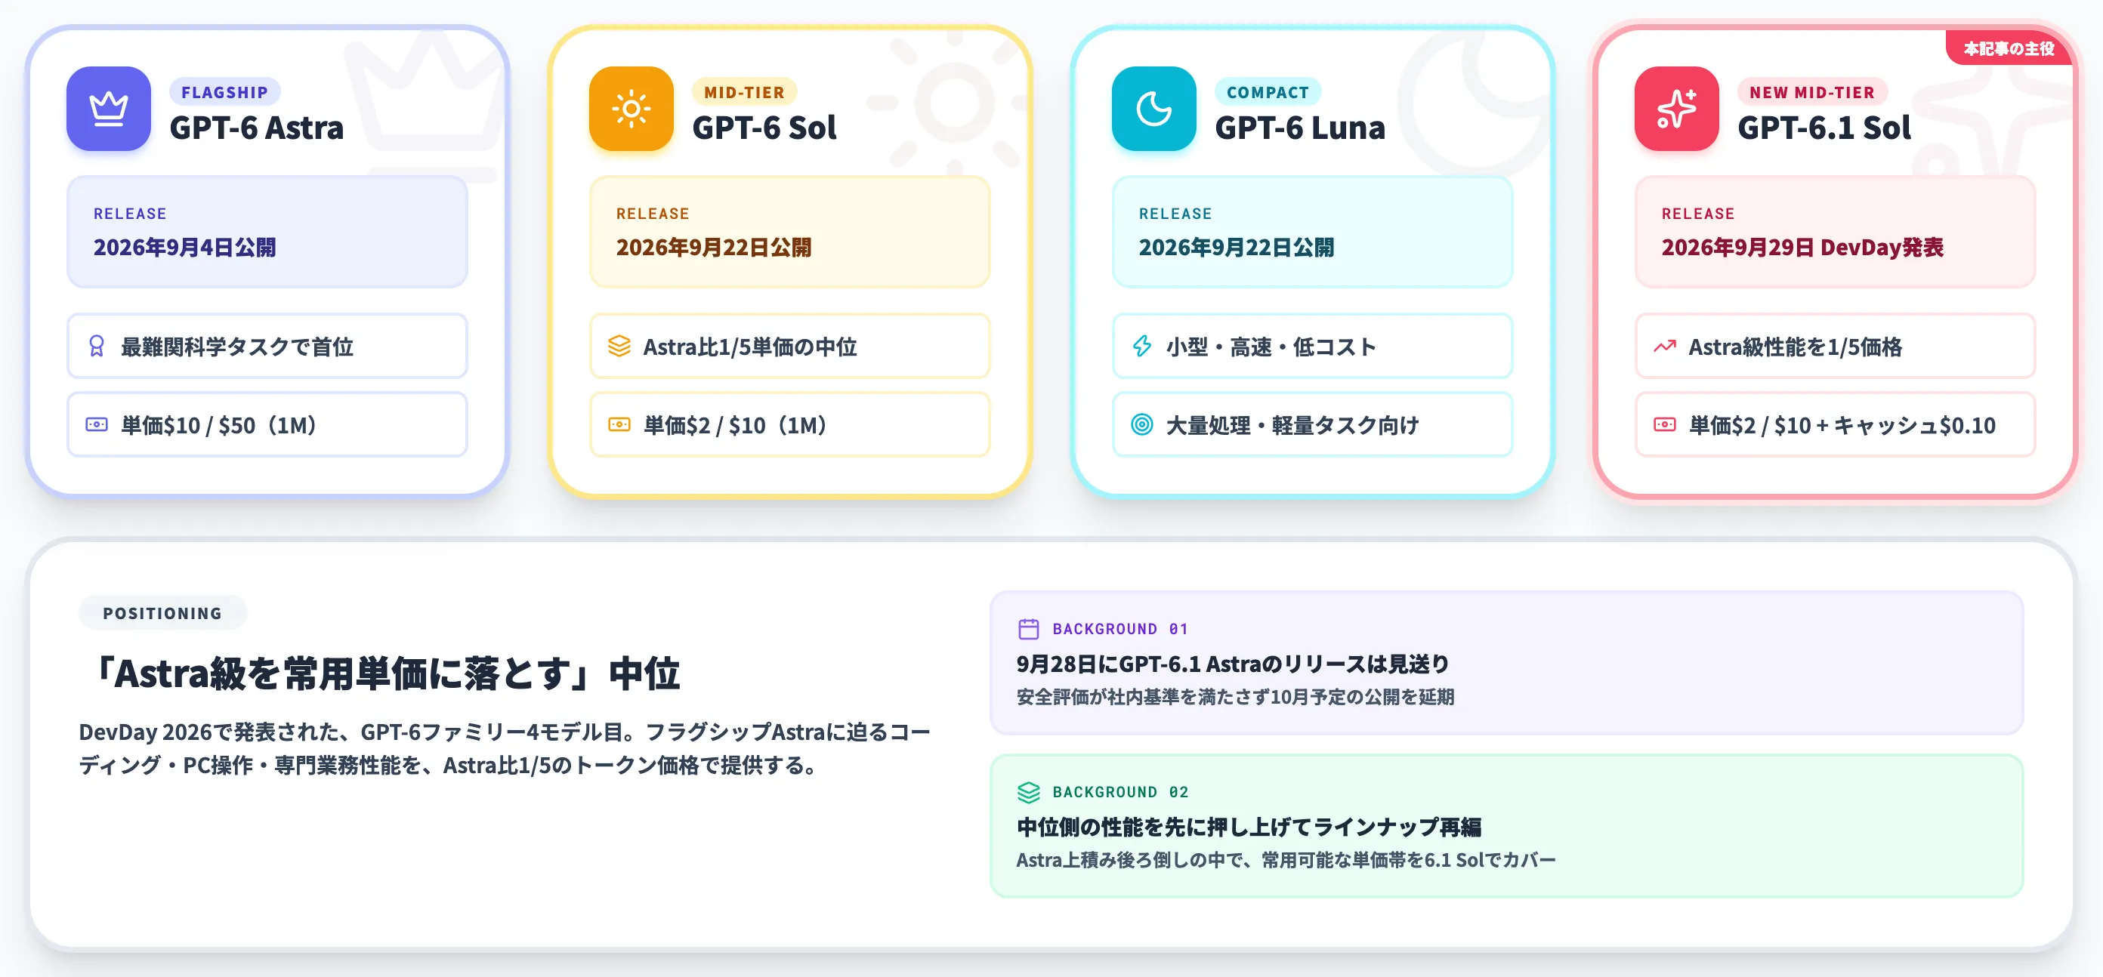2103x977 pixels.
Task: Click the layers icon beside Astra比1/5単価の中位
Action: (619, 346)
